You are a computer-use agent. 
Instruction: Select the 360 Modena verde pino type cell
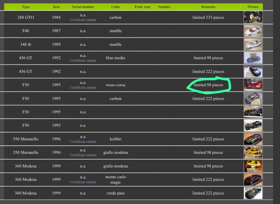(x=26, y=193)
